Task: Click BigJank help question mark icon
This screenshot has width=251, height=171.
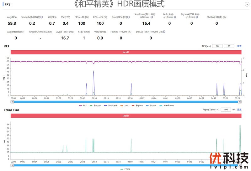Action: (196, 17)
